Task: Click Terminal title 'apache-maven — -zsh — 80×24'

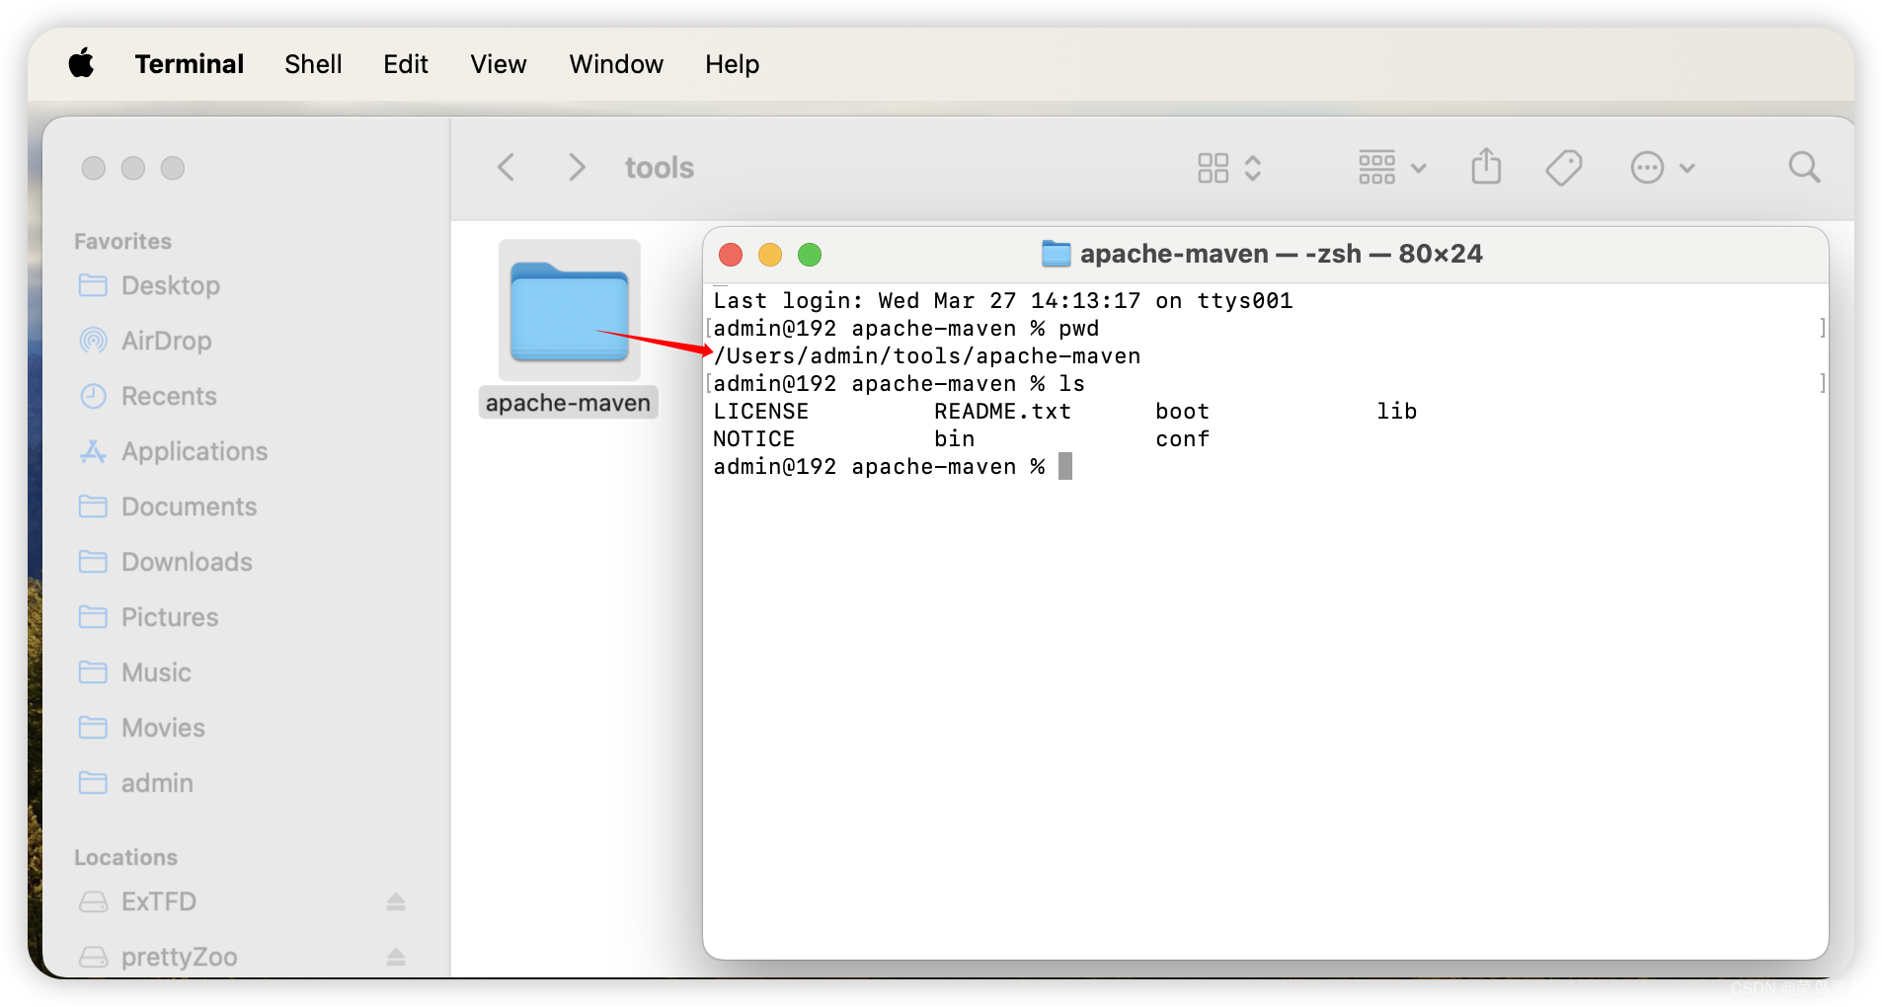Action: 1281,254
